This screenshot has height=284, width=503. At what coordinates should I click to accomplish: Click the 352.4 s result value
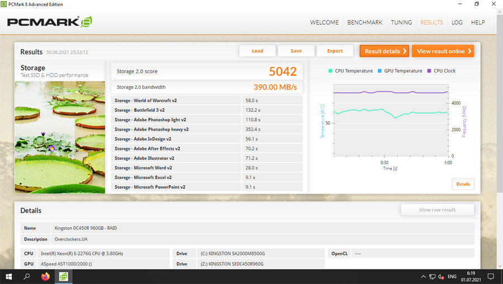pyautogui.click(x=253, y=129)
